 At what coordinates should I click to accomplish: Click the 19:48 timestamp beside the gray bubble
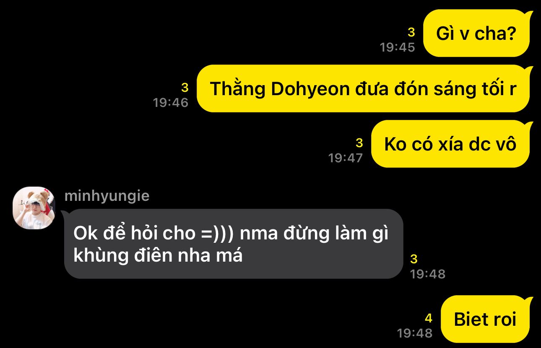pyautogui.click(x=428, y=274)
